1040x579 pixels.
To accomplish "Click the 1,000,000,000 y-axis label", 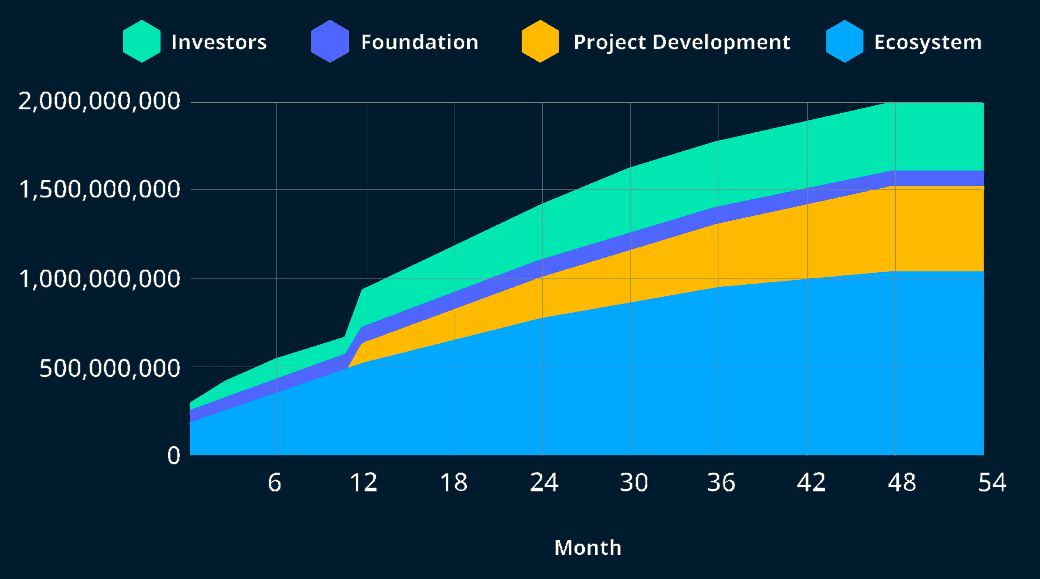I will pos(100,279).
